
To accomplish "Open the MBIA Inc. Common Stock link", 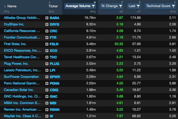I will [x=22, y=103].
